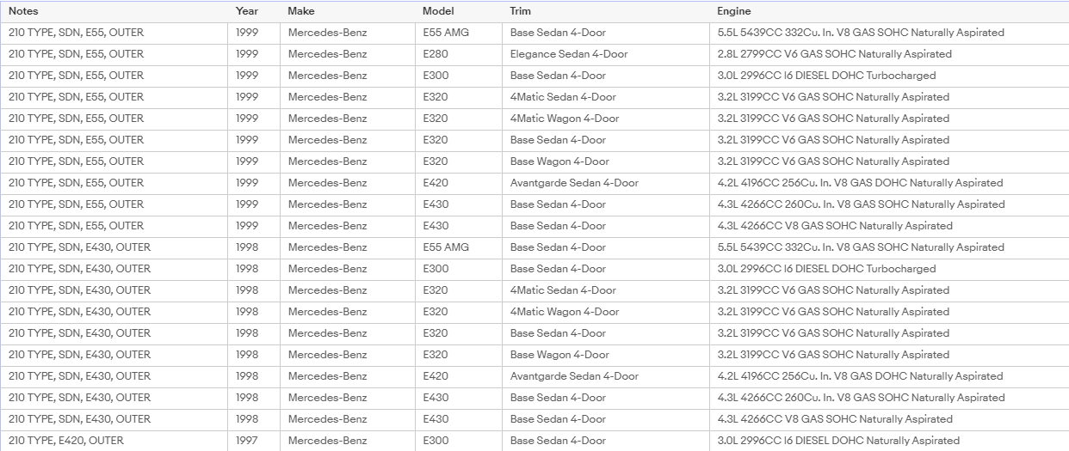Click the Model column header
The width and height of the screenshot is (1069, 451).
pos(458,11)
